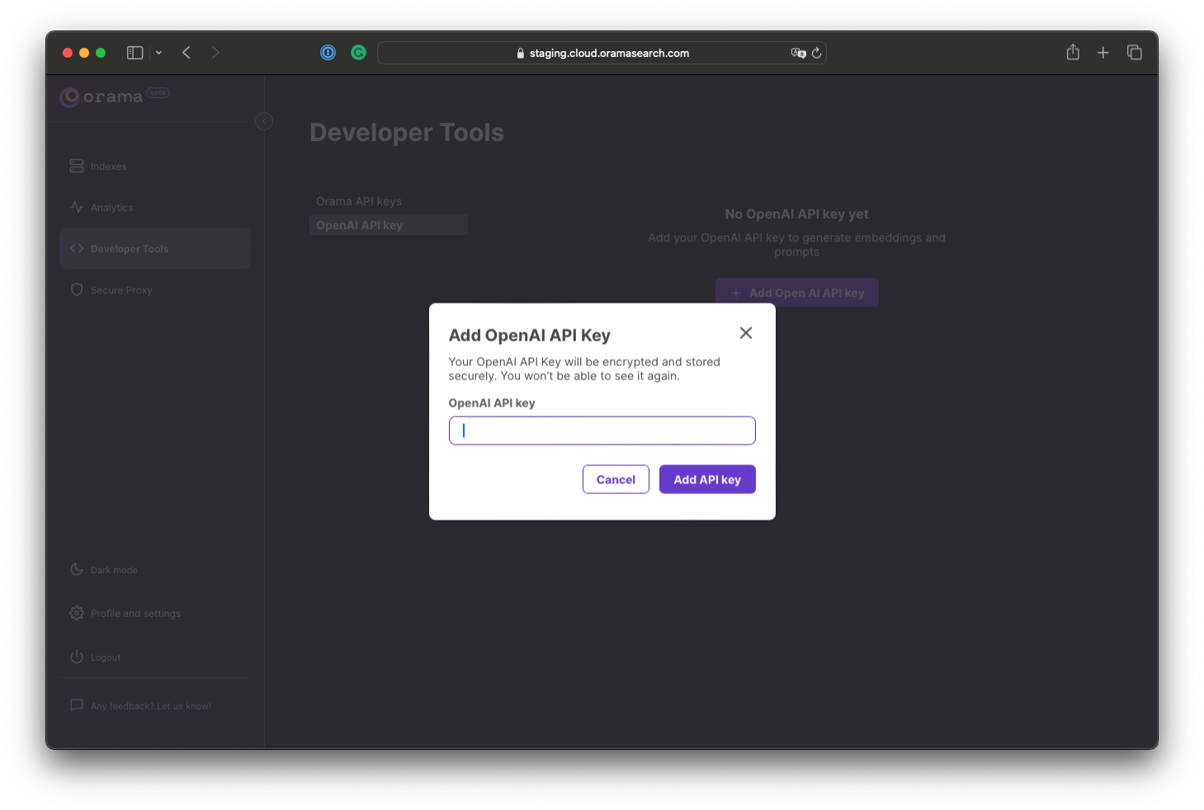The width and height of the screenshot is (1204, 810).
Task: Click the Developer Tools page heading
Action: [407, 133]
